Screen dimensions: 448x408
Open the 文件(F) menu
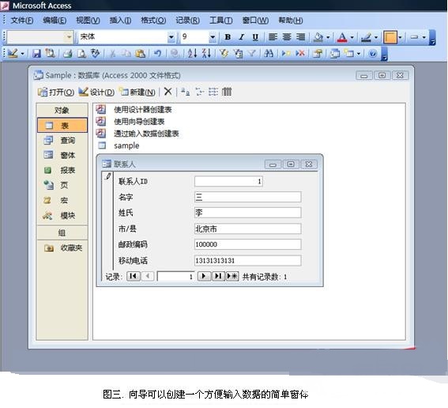coord(22,21)
